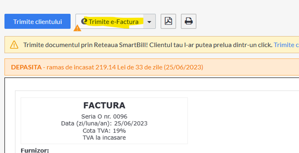Click the TVA la incasare text
The image size is (299, 153).
coord(104,137)
